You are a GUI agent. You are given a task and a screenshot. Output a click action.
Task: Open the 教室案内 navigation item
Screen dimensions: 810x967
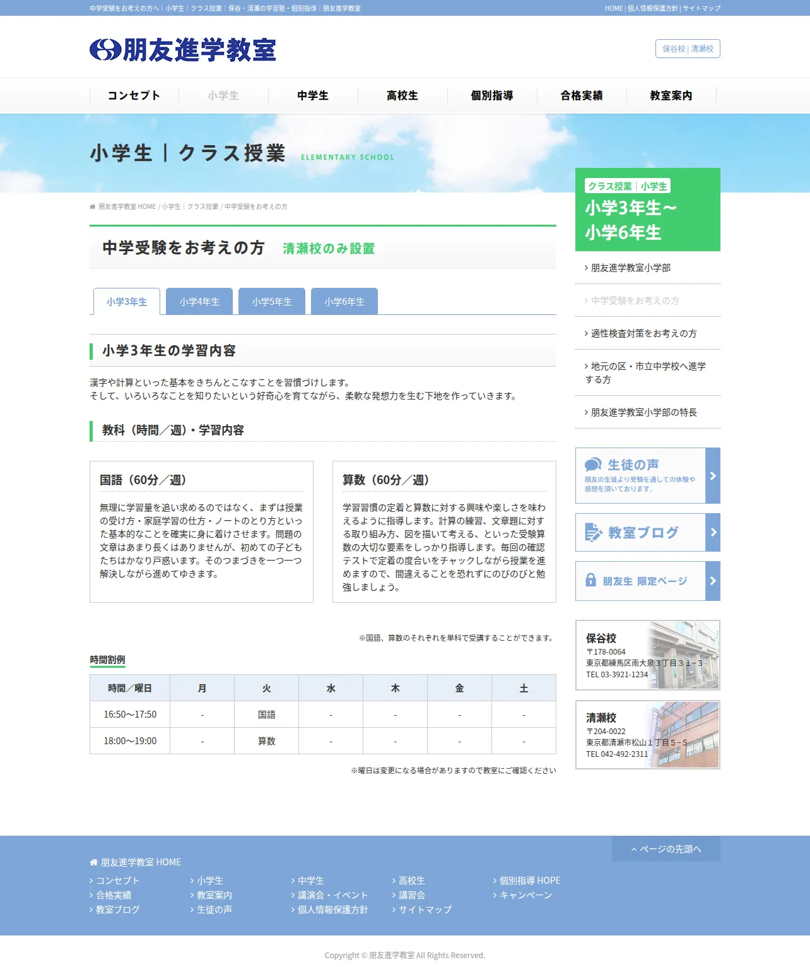671,95
